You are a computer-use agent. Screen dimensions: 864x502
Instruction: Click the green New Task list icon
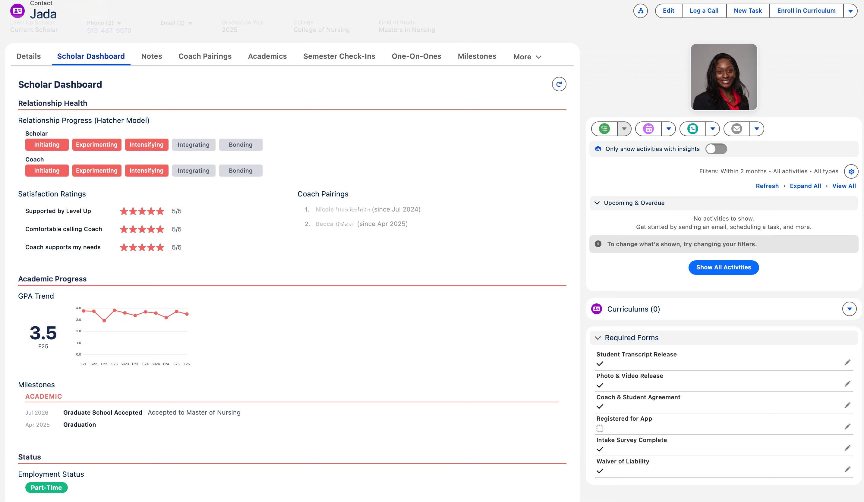click(604, 129)
